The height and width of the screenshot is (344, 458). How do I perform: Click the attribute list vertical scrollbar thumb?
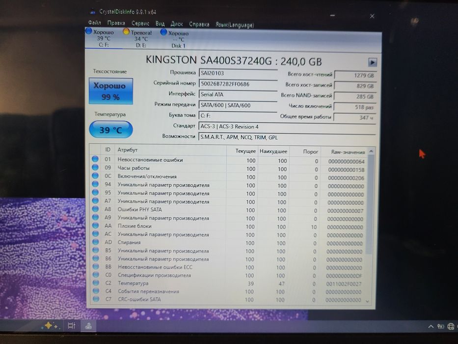point(370,205)
